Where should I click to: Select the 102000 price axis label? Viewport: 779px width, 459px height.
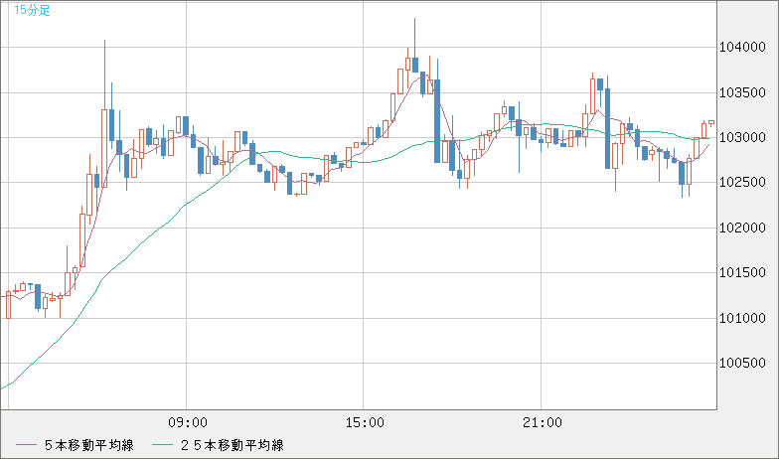pyautogui.click(x=742, y=228)
